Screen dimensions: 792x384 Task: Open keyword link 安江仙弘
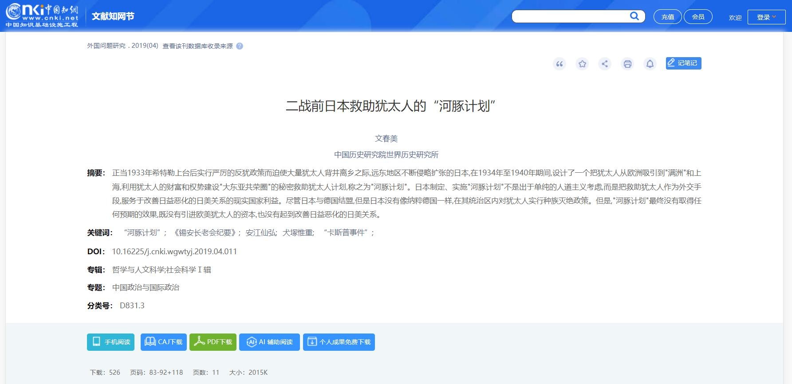(261, 233)
